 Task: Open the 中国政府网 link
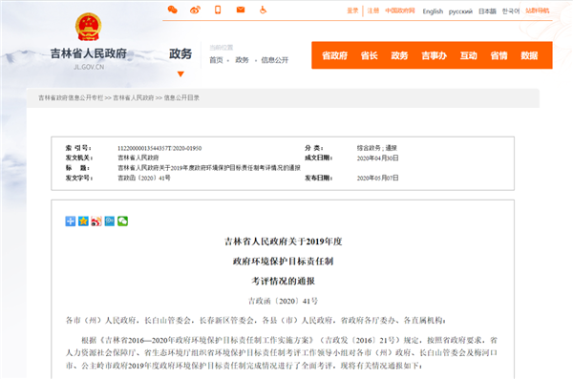(400, 11)
